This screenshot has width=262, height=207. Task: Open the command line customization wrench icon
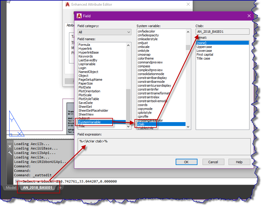(10, 152)
